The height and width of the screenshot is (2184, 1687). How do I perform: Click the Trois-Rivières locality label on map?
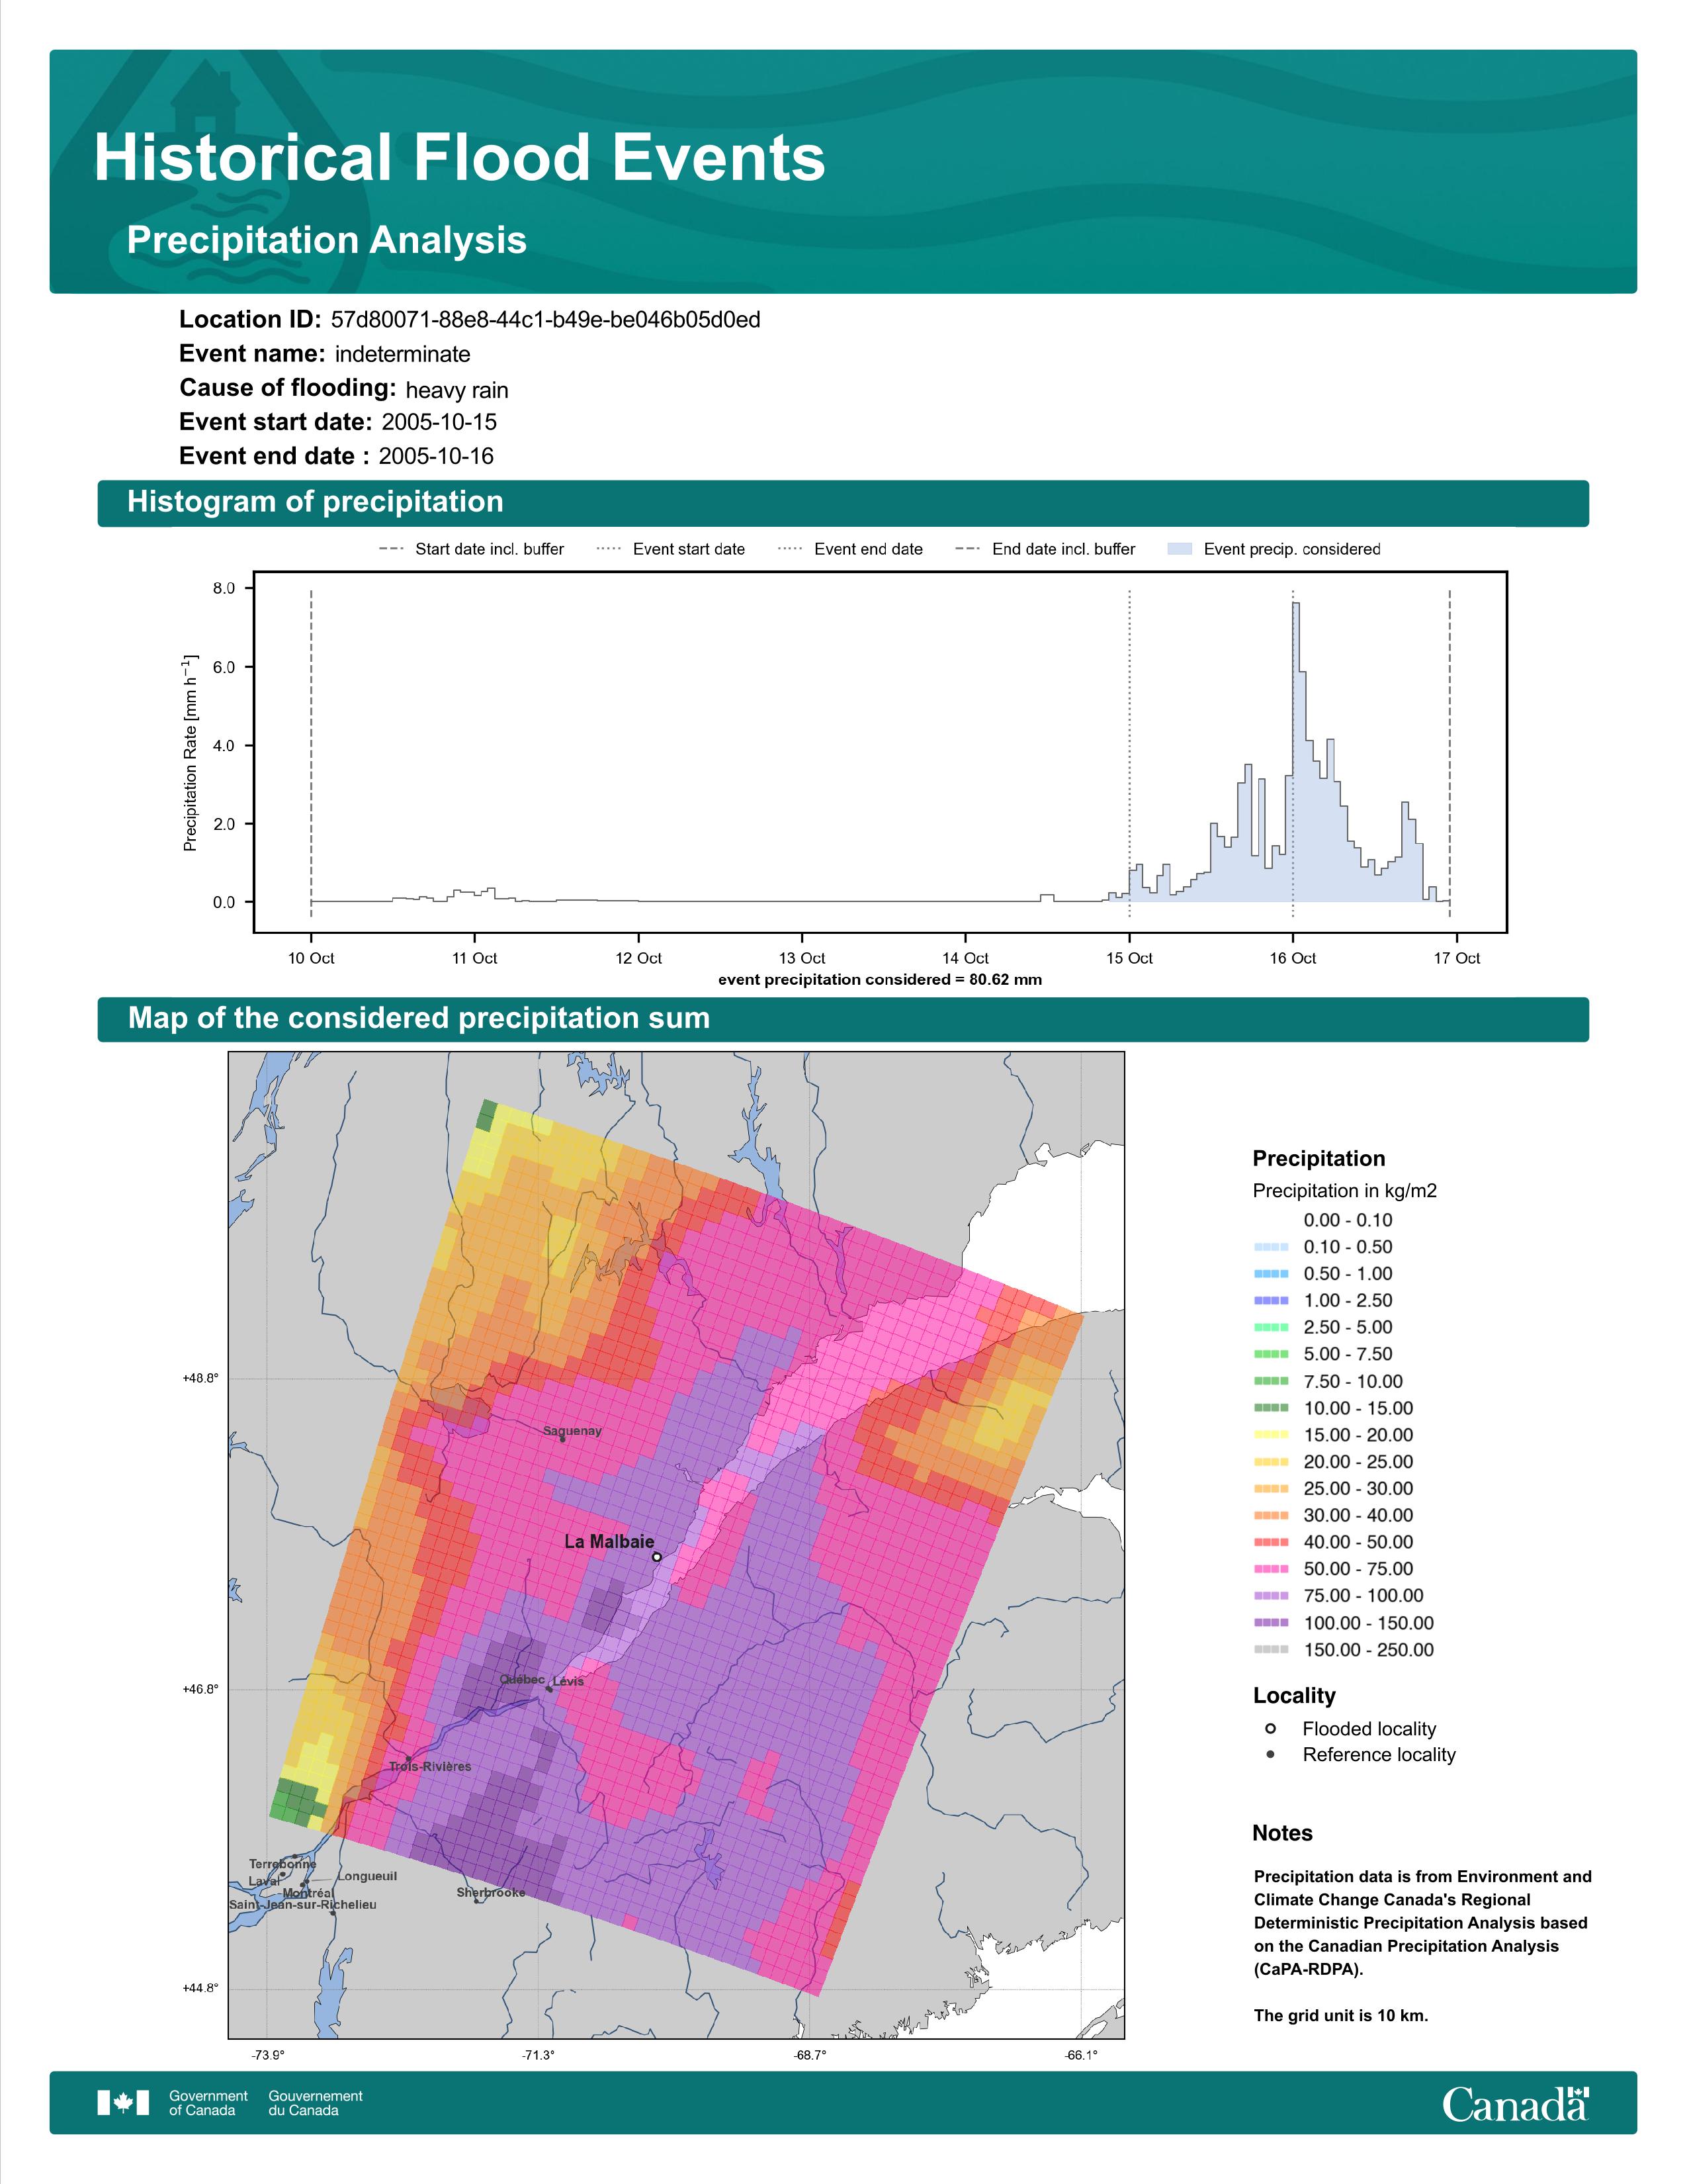430,1766
